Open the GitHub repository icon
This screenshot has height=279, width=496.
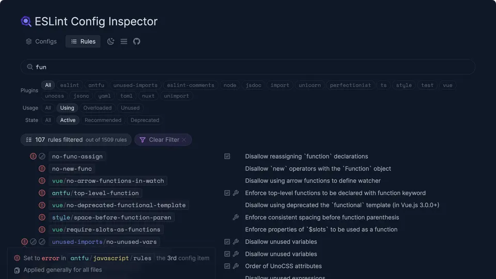pyautogui.click(x=136, y=41)
